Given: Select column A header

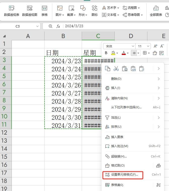Looking at the screenshot, I should (x=28, y=36).
